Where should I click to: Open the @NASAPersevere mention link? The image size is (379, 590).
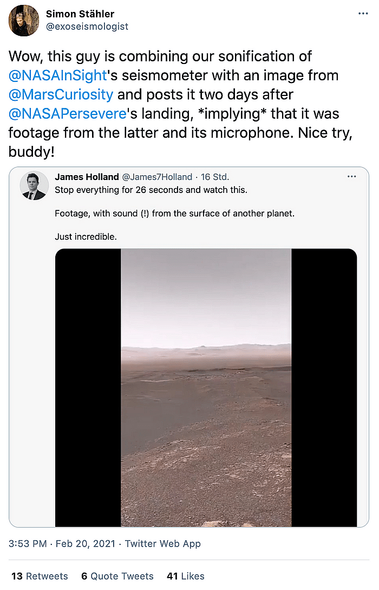point(67,114)
